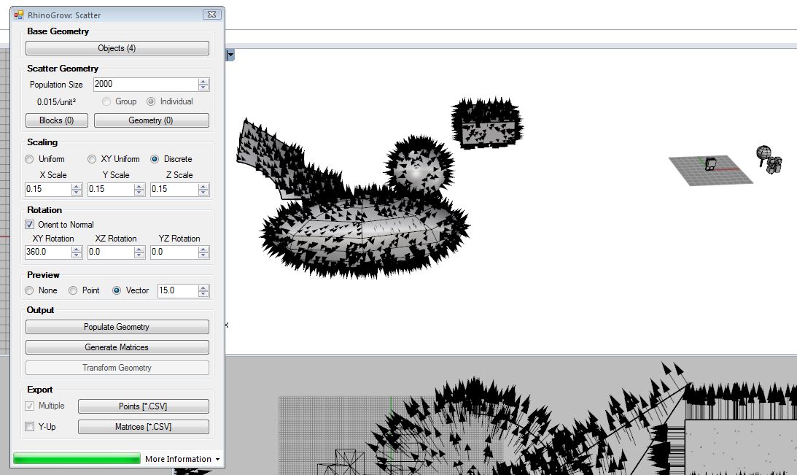Export Points [*.CSV] file
This screenshot has height=475, width=797.
[144, 406]
